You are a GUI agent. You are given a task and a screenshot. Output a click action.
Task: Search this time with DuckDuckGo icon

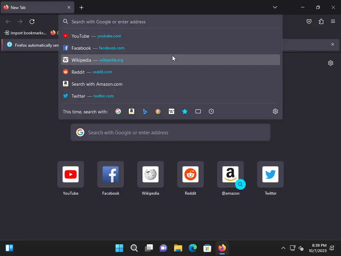pyautogui.click(x=158, y=111)
